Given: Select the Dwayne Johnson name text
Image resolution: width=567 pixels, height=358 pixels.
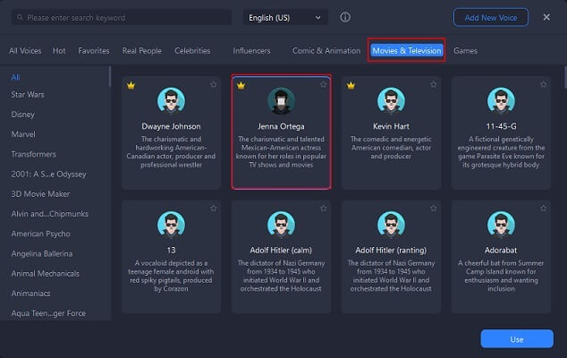Looking at the screenshot, I should [171, 126].
